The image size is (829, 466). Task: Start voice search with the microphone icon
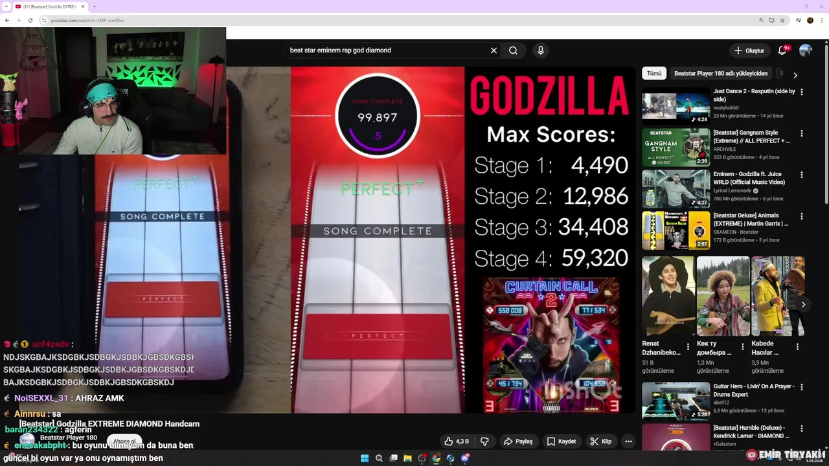point(540,50)
